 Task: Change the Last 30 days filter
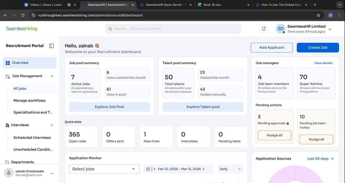320,159
